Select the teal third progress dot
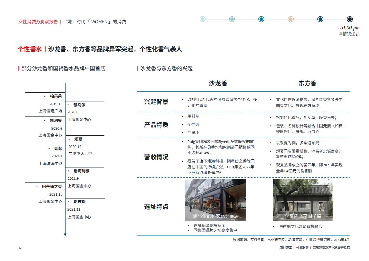The image size is (369, 261). coord(261,19)
